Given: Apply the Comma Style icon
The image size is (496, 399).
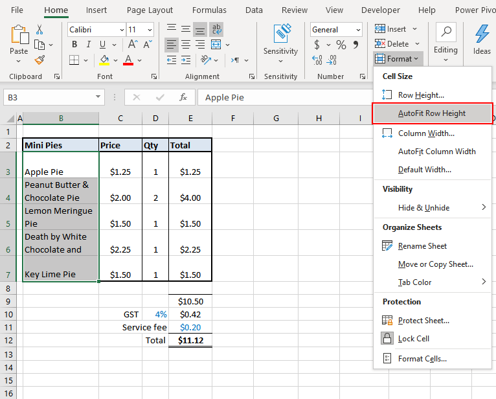Looking at the screenshot, I should (356, 45).
